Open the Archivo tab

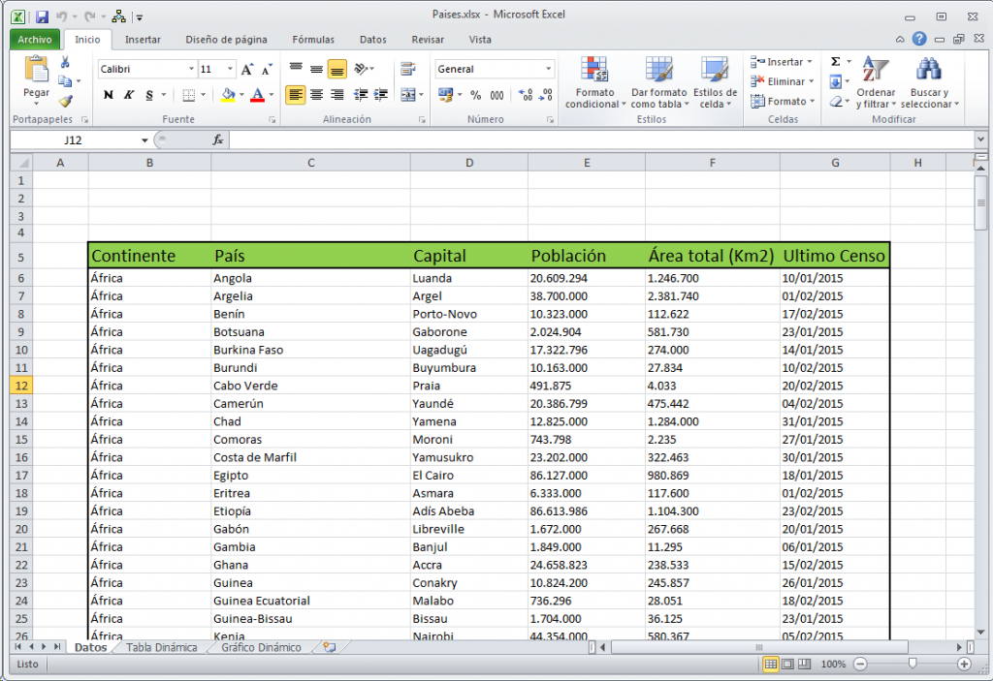tap(35, 40)
